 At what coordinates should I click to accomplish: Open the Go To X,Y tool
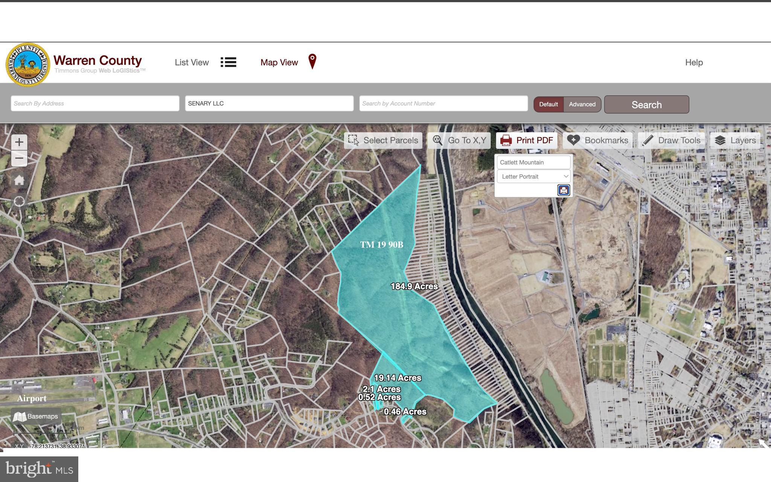pos(459,140)
